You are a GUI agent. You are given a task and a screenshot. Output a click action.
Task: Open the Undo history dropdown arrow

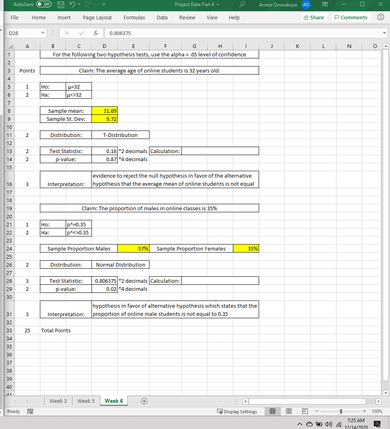pyautogui.click(x=79, y=4)
